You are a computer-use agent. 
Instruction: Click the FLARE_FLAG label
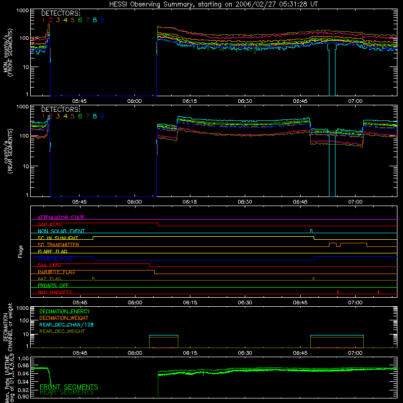click(52, 251)
